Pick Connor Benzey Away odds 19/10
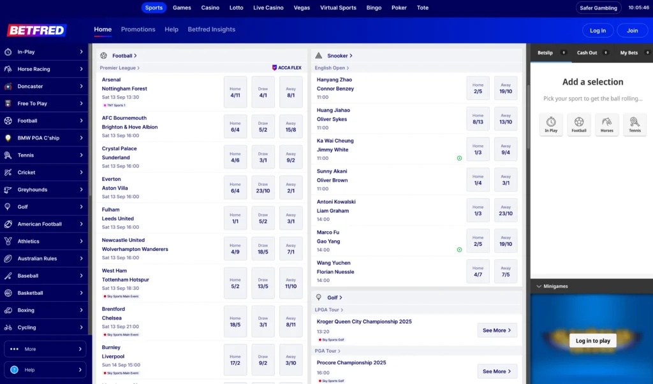This screenshot has width=653, height=384. (506, 89)
